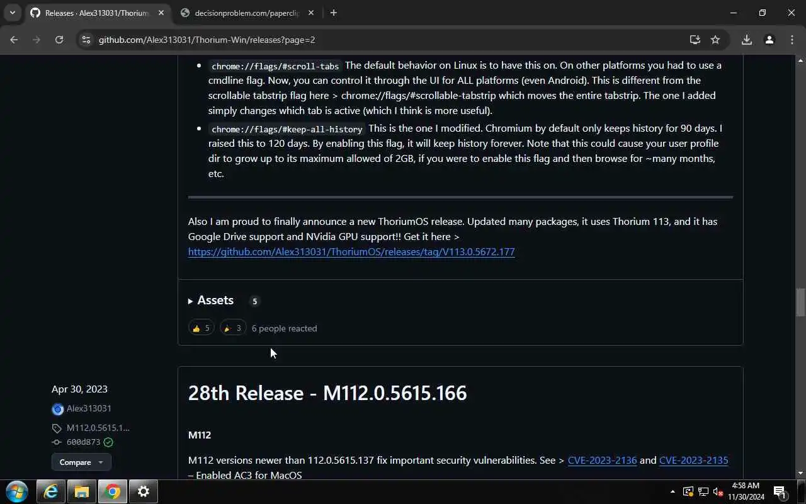Click the verified commit check icon
Image resolution: width=806 pixels, height=504 pixels.
108,442
